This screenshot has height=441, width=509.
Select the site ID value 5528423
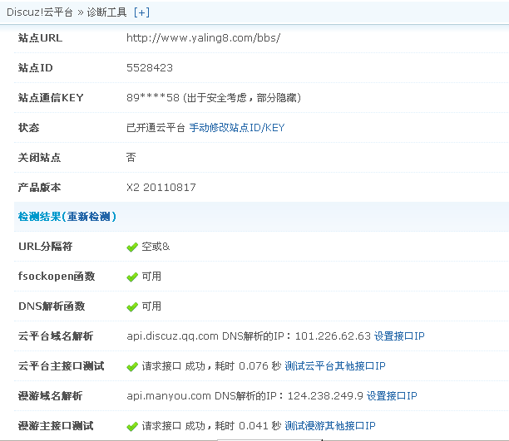150,68
